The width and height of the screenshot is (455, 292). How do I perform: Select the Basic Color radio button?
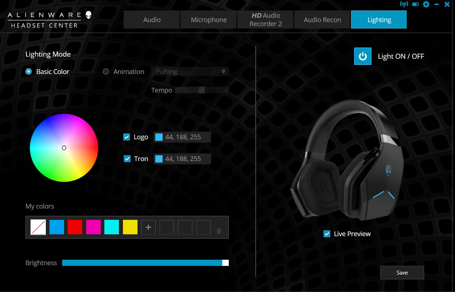pyautogui.click(x=28, y=71)
